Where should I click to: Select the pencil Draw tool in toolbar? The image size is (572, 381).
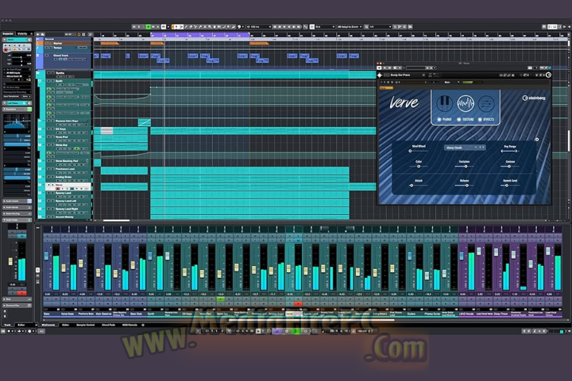click(186, 27)
